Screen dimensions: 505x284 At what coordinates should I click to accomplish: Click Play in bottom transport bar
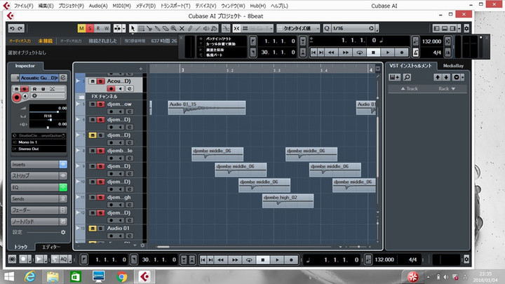277,260
